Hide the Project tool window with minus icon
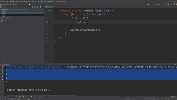The image size is (177, 100). [x=43, y=7]
